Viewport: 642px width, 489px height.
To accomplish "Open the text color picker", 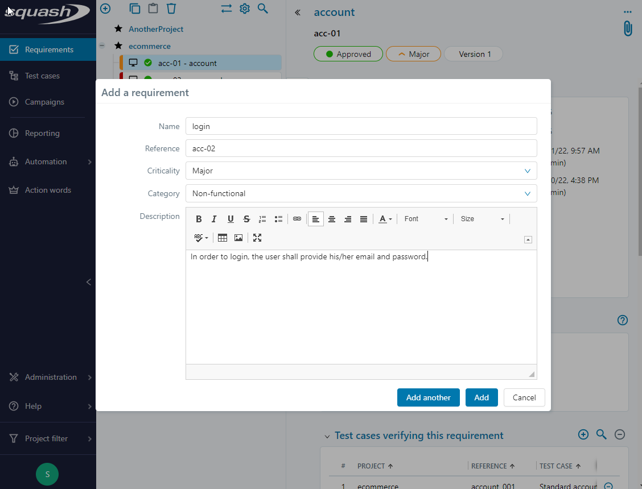I will point(385,219).
